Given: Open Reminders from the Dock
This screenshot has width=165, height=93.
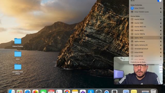Looking at the screenshot, I should pos(59,91).
